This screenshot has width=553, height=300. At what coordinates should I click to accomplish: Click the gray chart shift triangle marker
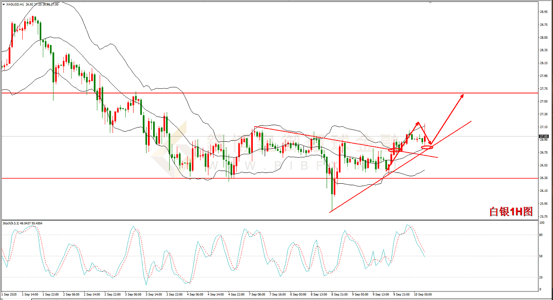tap(430, 2)
